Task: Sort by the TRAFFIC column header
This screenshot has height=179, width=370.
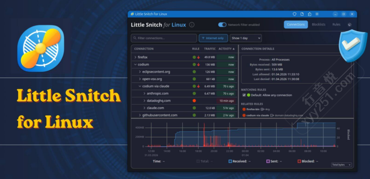Action: (x=210, y=49)
